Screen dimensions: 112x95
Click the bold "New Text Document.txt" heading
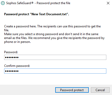tap(37, 14)
